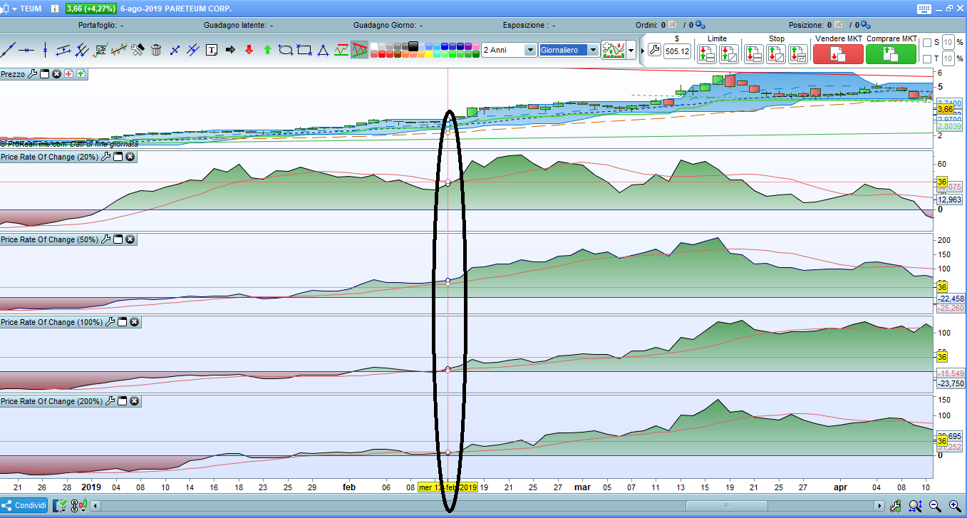Close the Prezzo panel with its X icon
The width and height of the screenshot is (967, 518).
[x=56, y=73]
